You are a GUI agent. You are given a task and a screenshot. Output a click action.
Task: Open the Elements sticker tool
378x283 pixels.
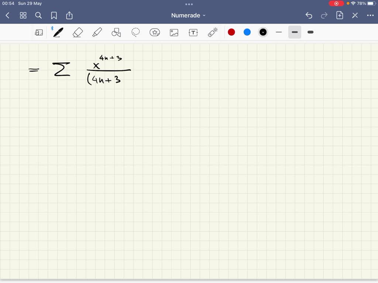tap(155, 32)
